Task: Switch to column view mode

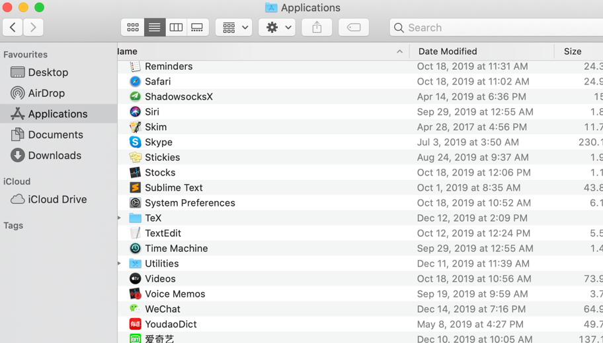Action: (176, 28)
